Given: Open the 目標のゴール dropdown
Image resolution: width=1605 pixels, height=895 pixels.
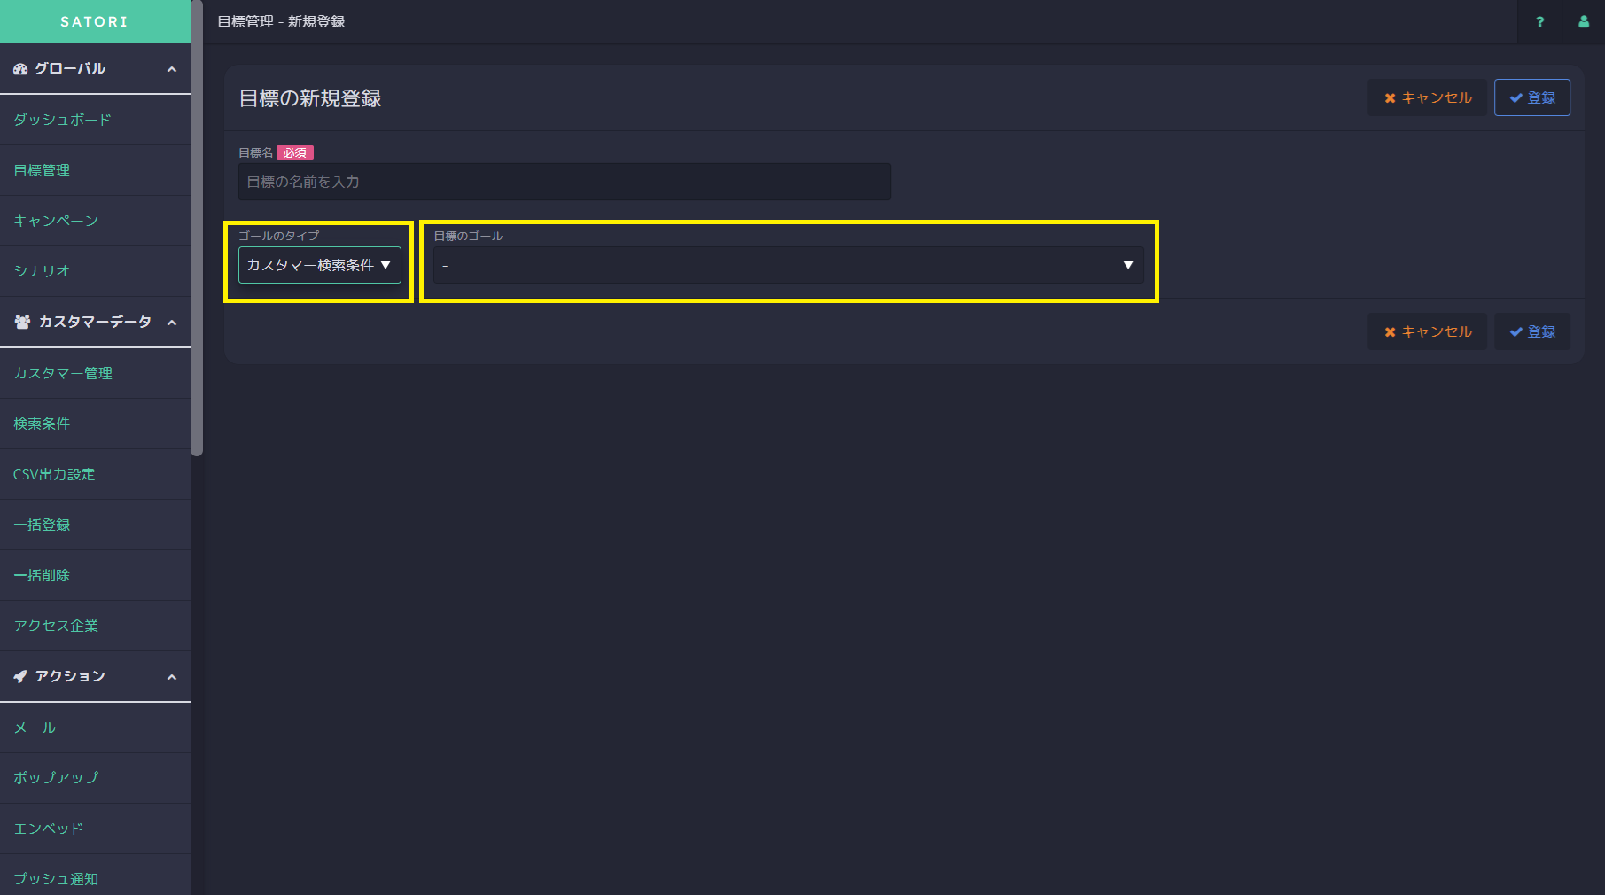Looking at the screenshot, I should coord(788,265).
